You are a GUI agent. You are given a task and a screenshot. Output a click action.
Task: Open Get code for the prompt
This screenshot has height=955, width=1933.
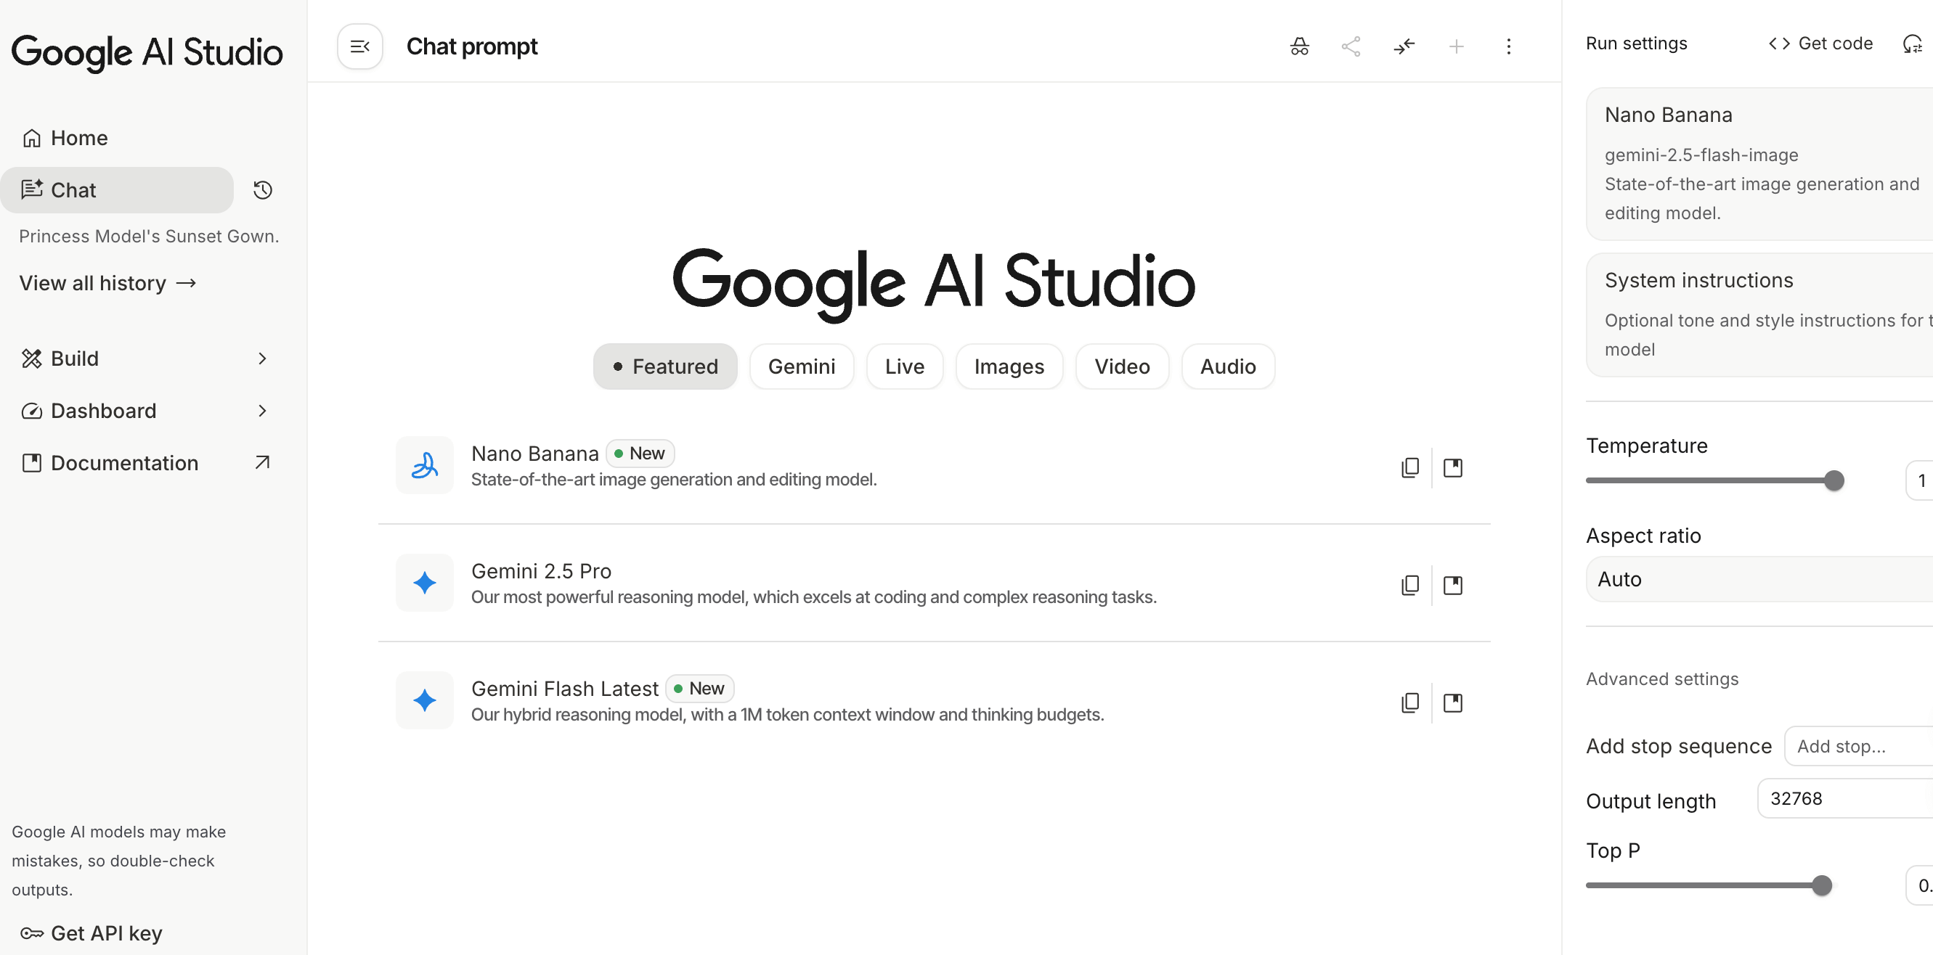click(1820, 43)
